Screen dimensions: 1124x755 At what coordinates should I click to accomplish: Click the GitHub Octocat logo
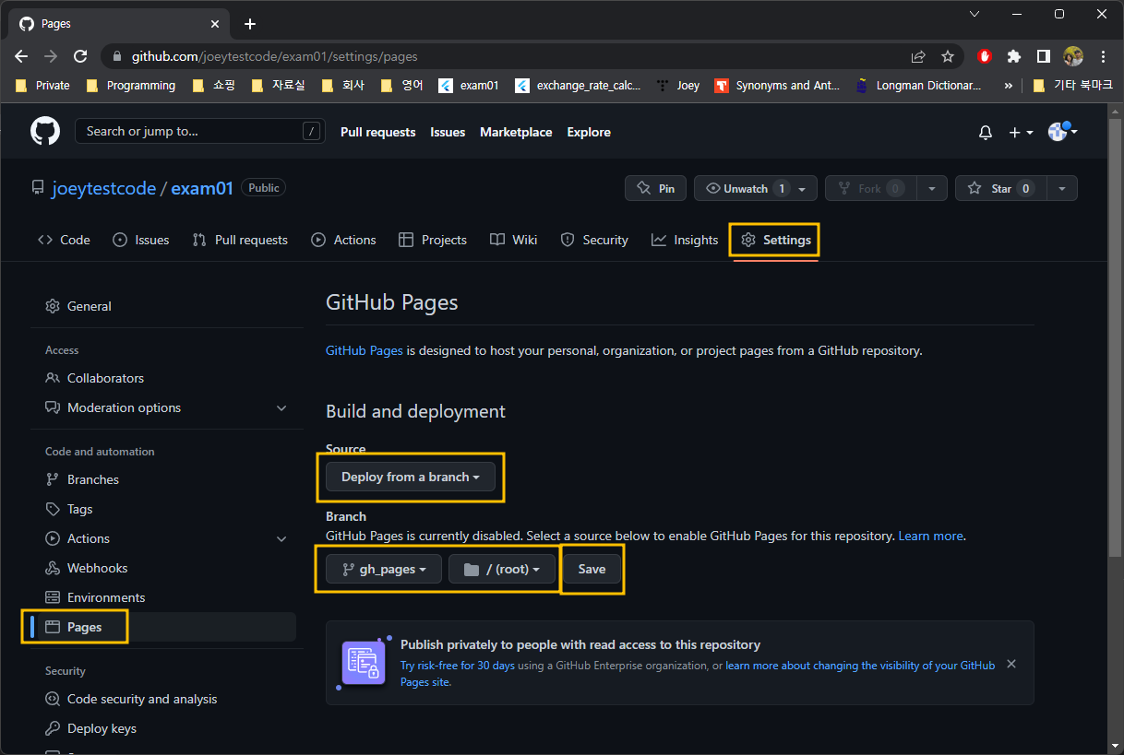point(45,131)
